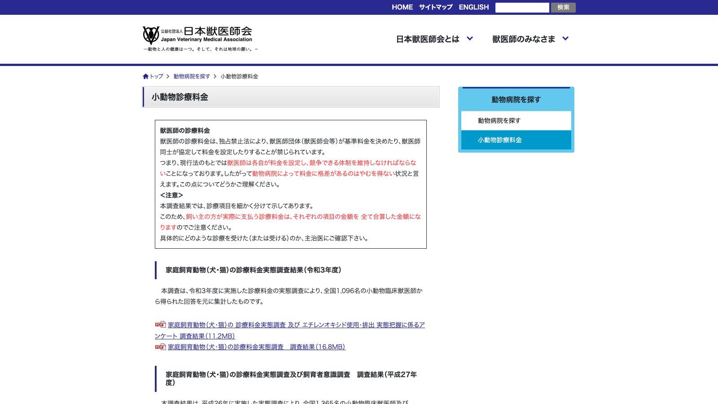Click the tagline 動物と人の健康は一つ

pos(201,49)
